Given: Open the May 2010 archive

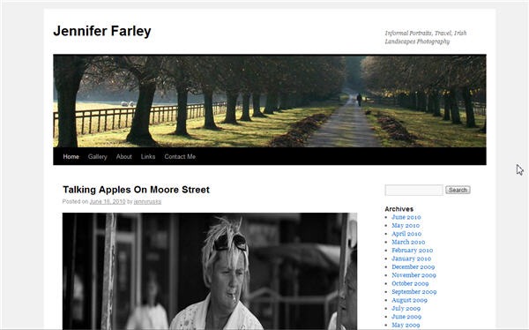Looking at the screenshot, I should (x=406, y=225).
